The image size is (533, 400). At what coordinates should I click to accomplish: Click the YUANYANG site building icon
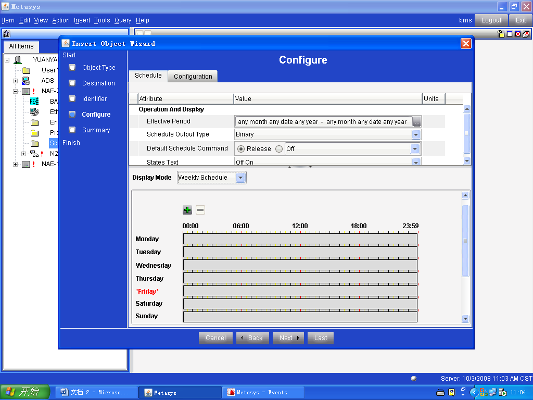tap(18, 60)
